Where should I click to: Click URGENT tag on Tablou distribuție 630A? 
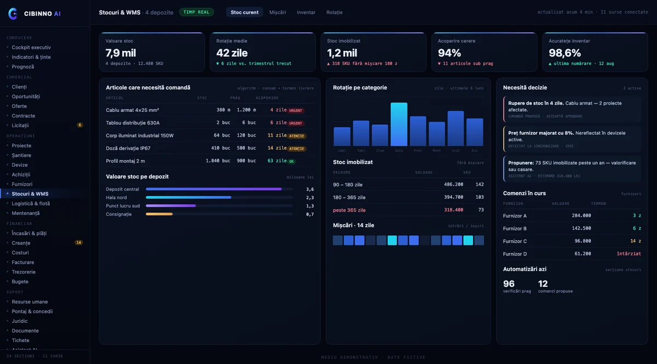click(x=296, y=123)
